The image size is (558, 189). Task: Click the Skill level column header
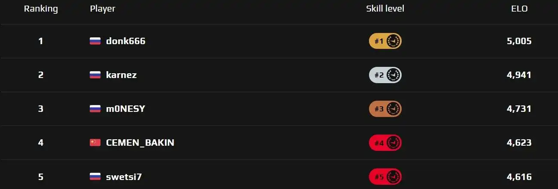385,9
